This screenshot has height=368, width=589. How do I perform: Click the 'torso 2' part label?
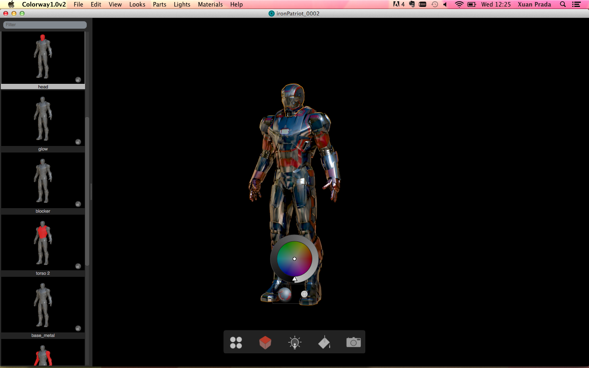[43, 273]
